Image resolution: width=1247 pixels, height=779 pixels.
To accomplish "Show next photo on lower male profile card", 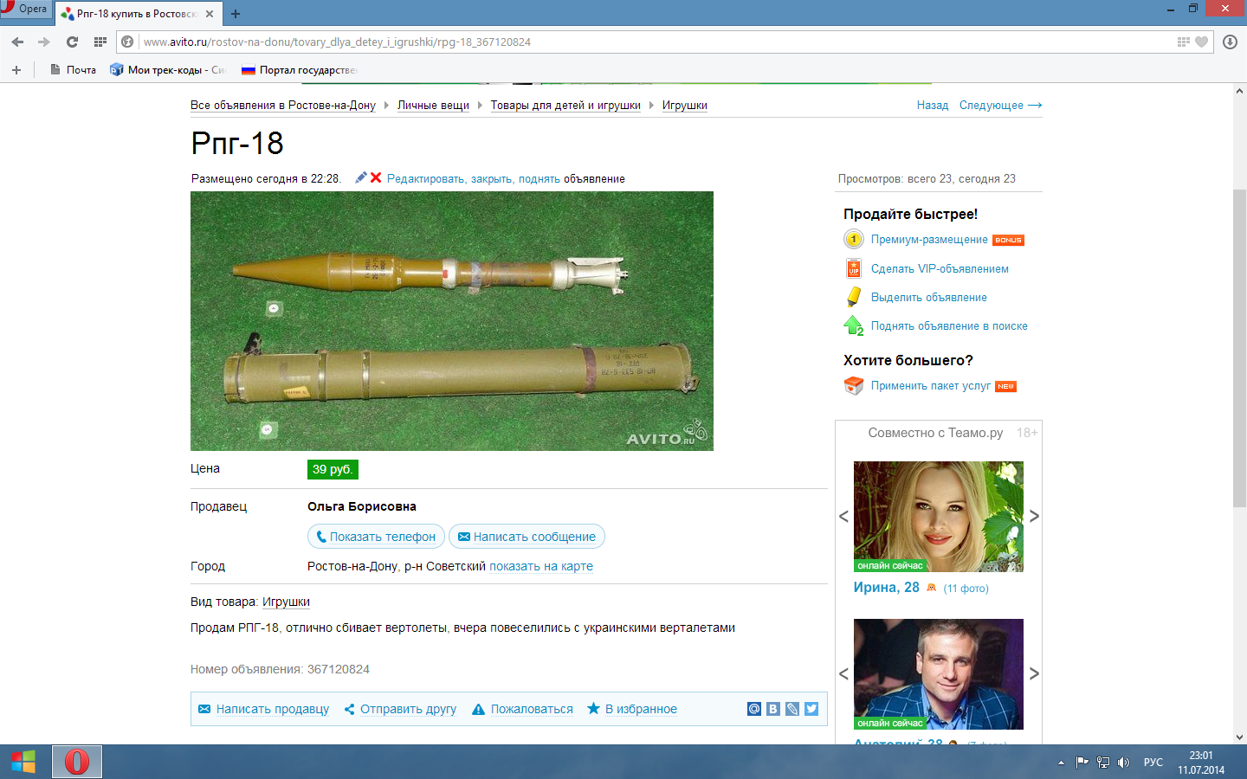I will click(1034, 673).
